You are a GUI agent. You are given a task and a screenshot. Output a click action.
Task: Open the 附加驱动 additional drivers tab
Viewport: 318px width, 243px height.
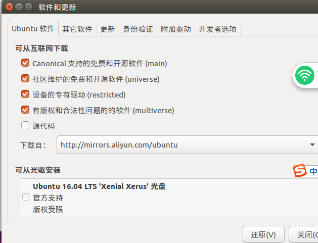point(176,29)
